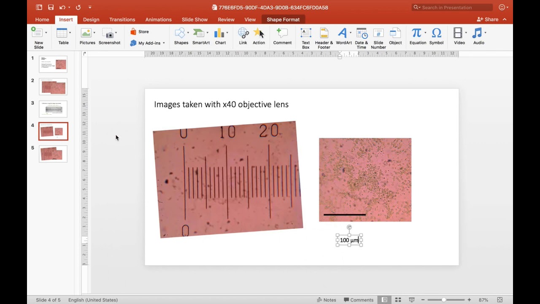Switch to the Design tab
This screenshot has height=304, width=540.
click(x=91, y=19)
